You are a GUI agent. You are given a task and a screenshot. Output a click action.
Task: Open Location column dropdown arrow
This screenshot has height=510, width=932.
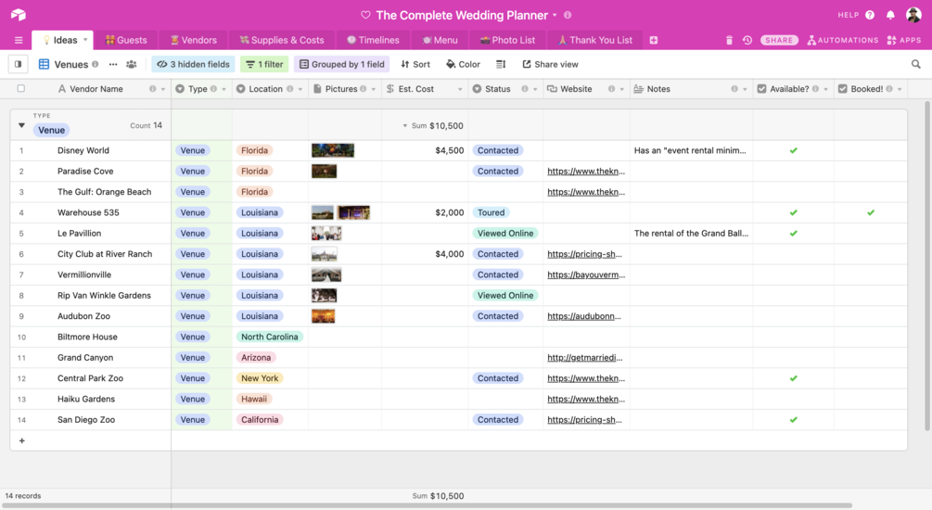click(x=300, y=89)
